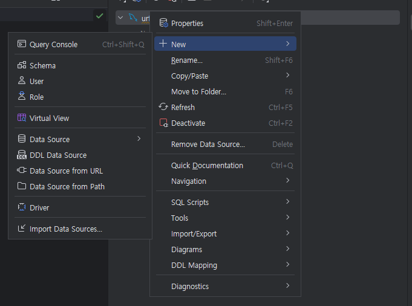The height and width of the screenshot is (306, 412).
Task: Click the Virtual View icon
Action: (x=22, y=118)
